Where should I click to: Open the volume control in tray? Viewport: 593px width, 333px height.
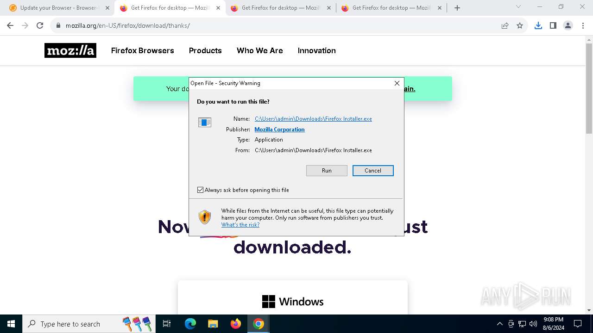tap(533, 324)
